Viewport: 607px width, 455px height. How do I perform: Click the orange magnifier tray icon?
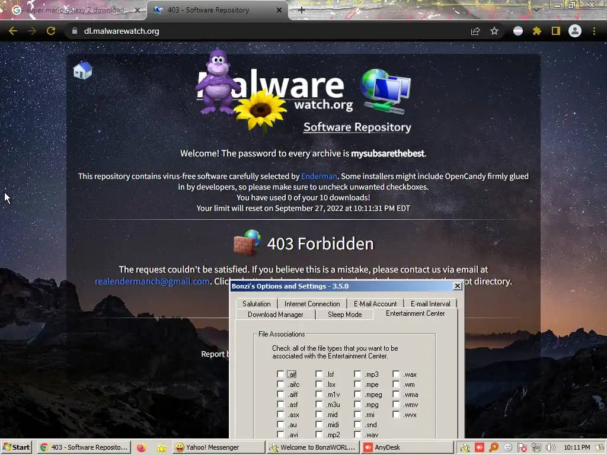click(x=494, y=448)
